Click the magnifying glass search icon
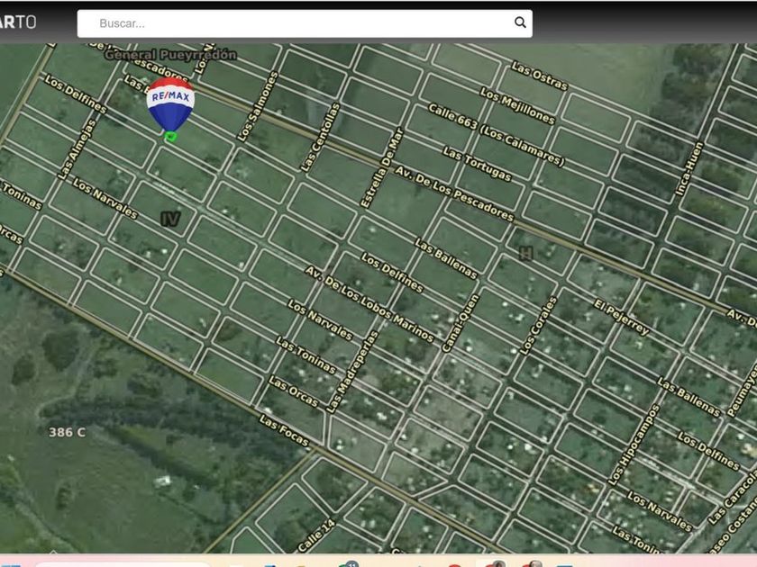 [520, 22]
